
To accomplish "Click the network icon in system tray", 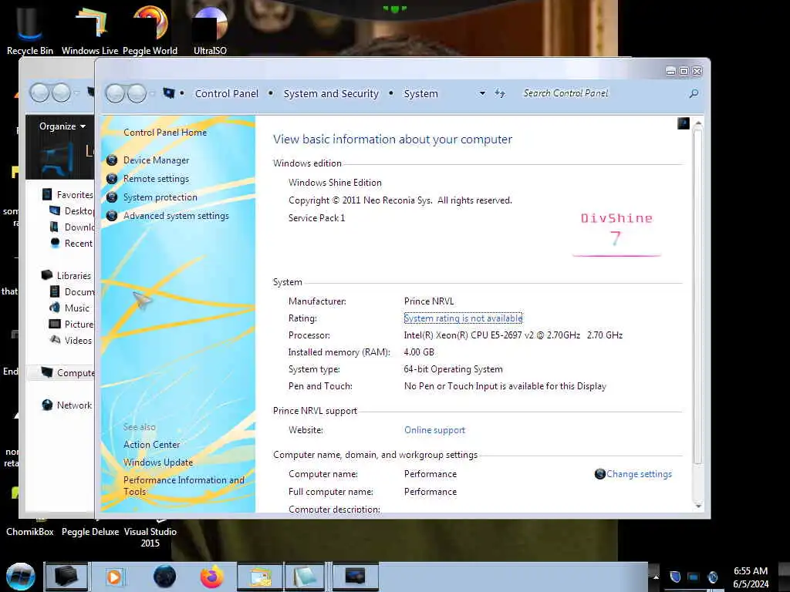I will coord(694,577).
